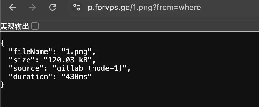The image size is (259, 107).
Task: Click the closing curly brace of the JSON
Action: (x=2, y=85)
